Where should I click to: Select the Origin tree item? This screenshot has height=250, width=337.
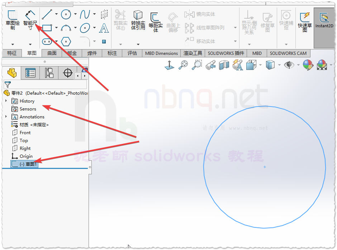tap(22, 156)
